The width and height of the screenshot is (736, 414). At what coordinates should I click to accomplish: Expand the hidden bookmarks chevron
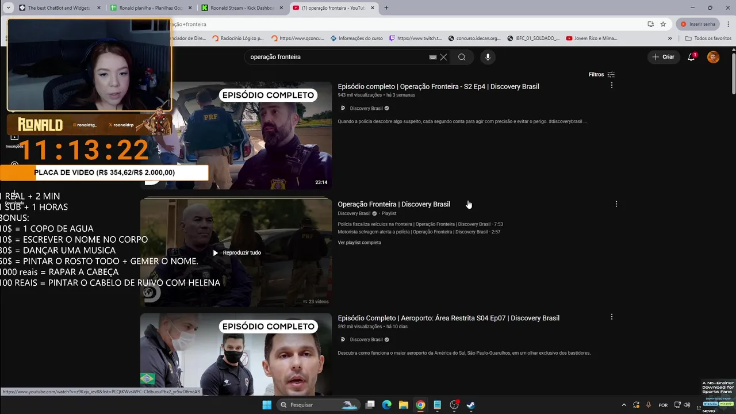(x=670, y=39)
